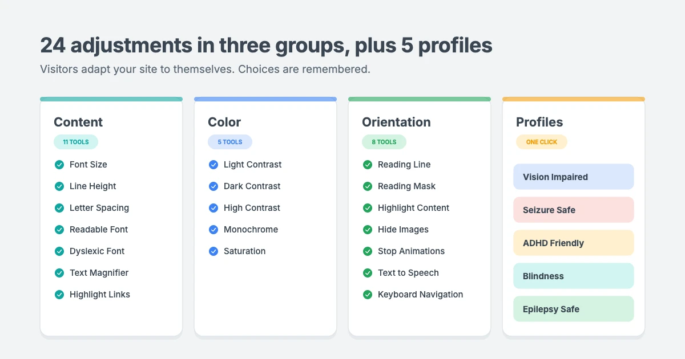685x359 pixels.
Task: Click the green check beside Reading Mask
Action: point(368,186)
